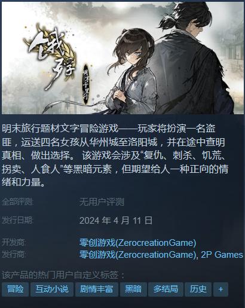Choose the 剧情丰富 tag
The height and width of the screenshot is (308, 245).
tap(97, 289)
